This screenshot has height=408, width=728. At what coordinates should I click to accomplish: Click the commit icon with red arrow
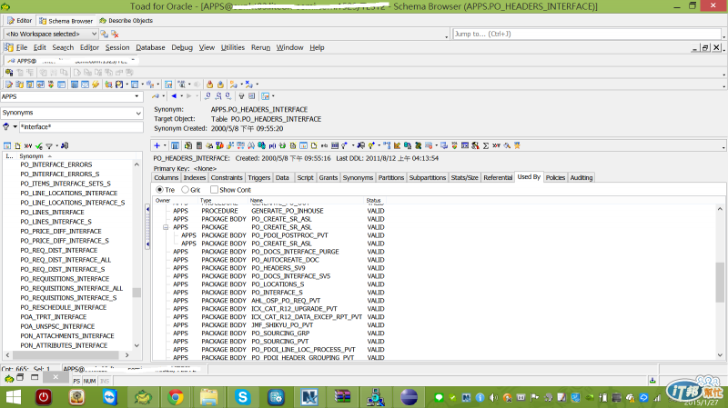pyautogui.click(x=210, y=85)
